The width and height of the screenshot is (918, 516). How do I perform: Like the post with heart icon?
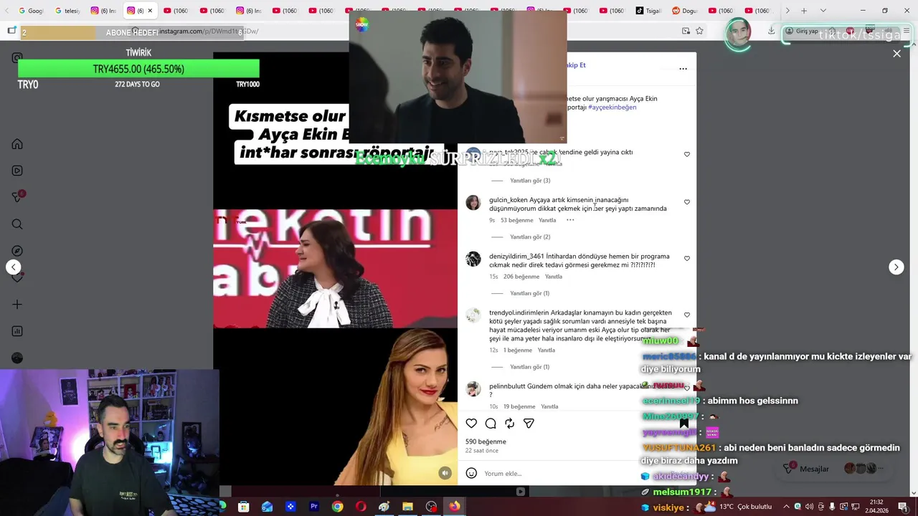[471, 424]
